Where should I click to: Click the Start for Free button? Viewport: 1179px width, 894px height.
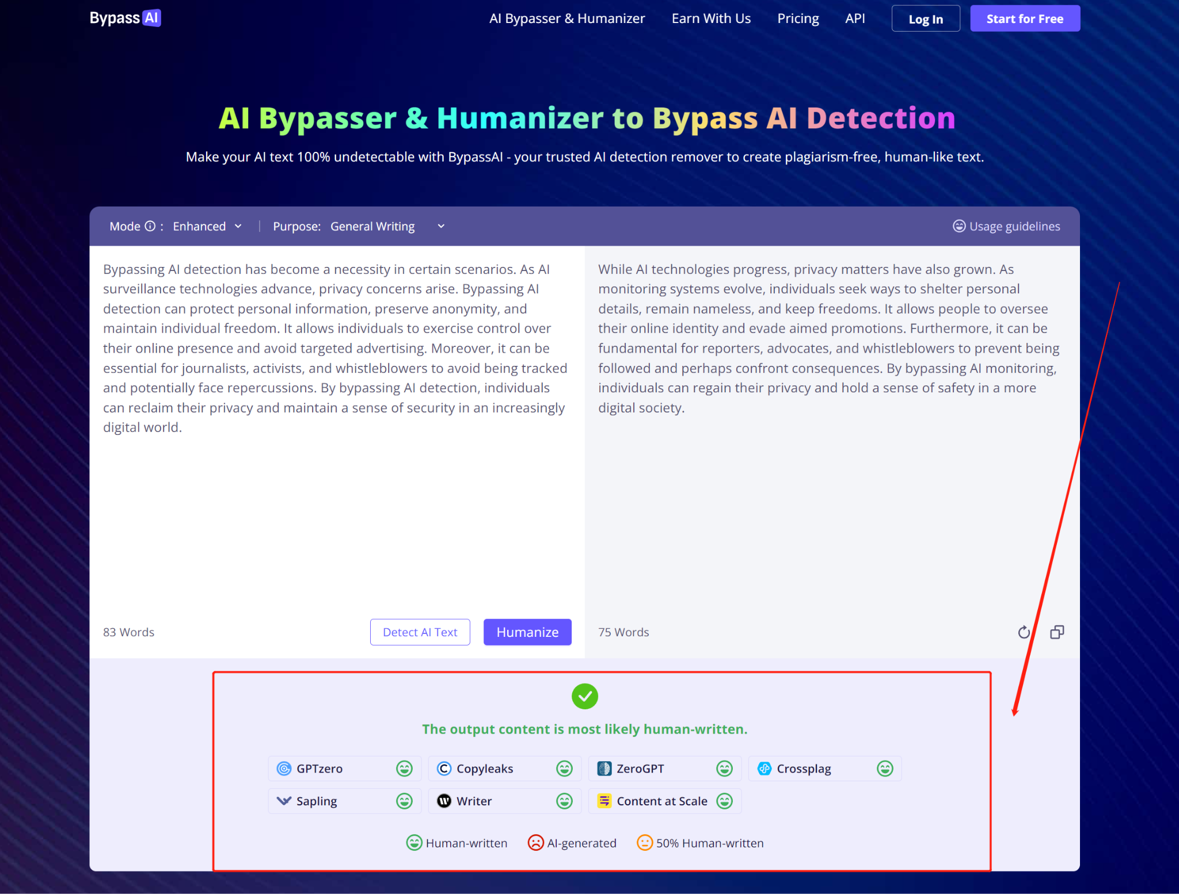pos(1025,18)
